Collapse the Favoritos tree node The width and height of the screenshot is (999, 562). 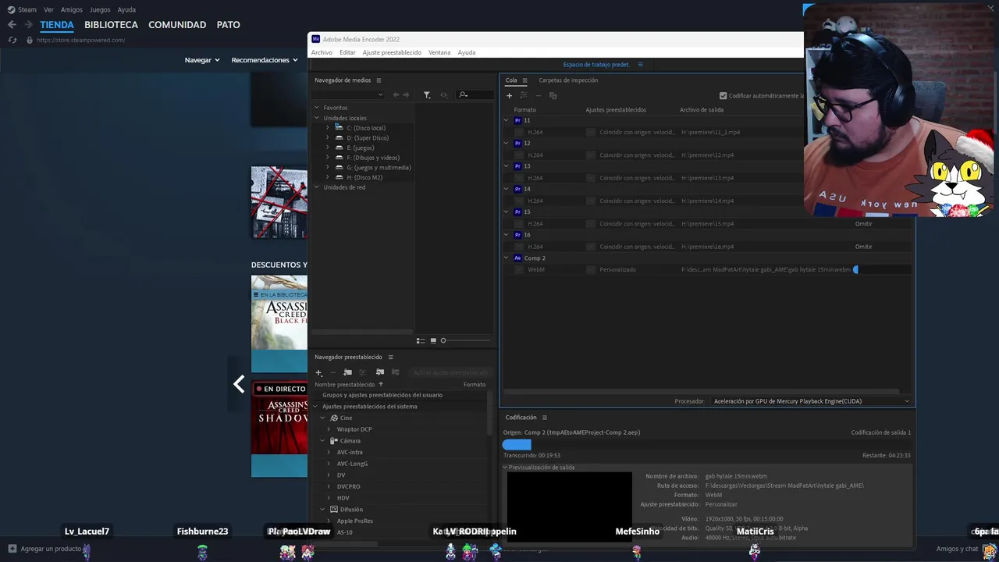(x=317, y=108)
